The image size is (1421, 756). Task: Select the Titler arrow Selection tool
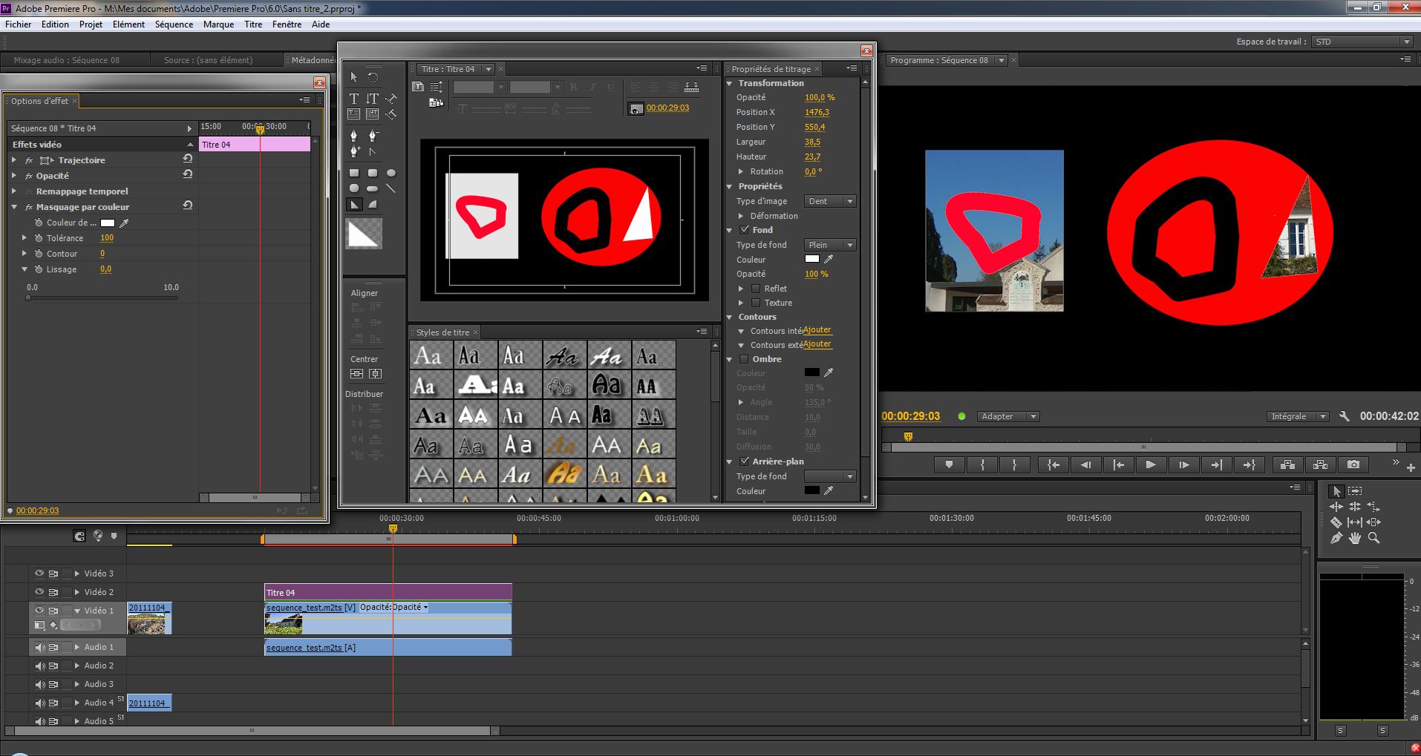(x=354, y=77)
